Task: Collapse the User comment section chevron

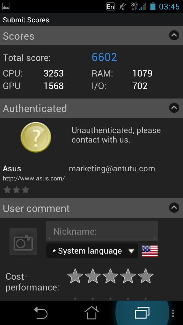Action: pyautogui.click(x=174, y=208)
